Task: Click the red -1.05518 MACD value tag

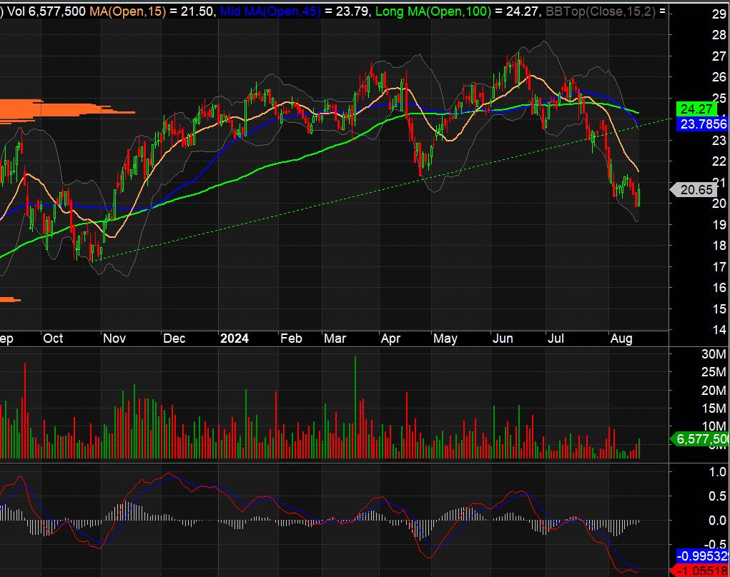Action: tap(700, 571)
